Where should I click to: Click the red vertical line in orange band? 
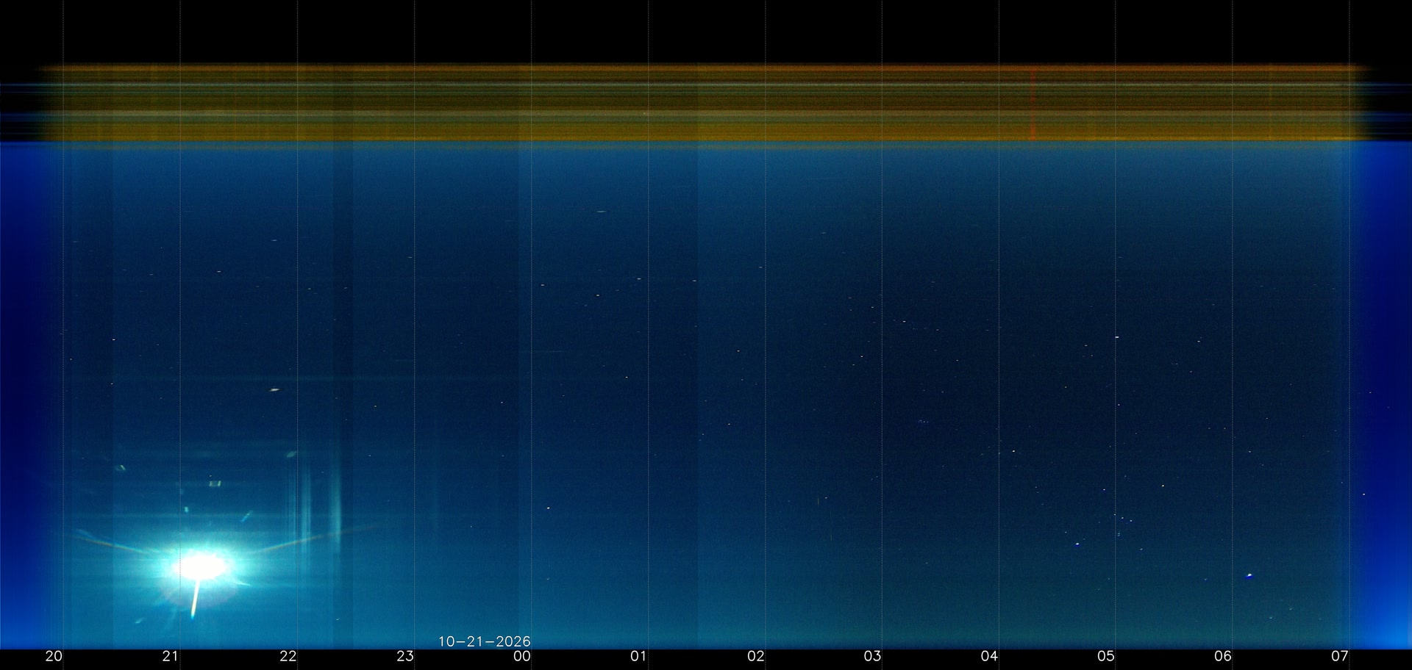point(1033,103)
